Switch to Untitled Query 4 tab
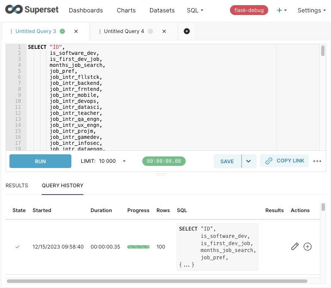This screenshot has width=331, height=288. 124,31
